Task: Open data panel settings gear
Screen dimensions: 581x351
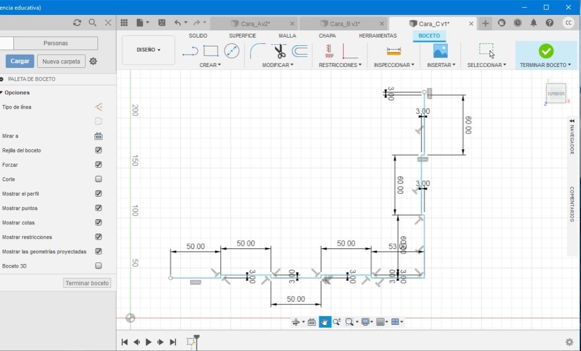Action: tap(93, 61)
